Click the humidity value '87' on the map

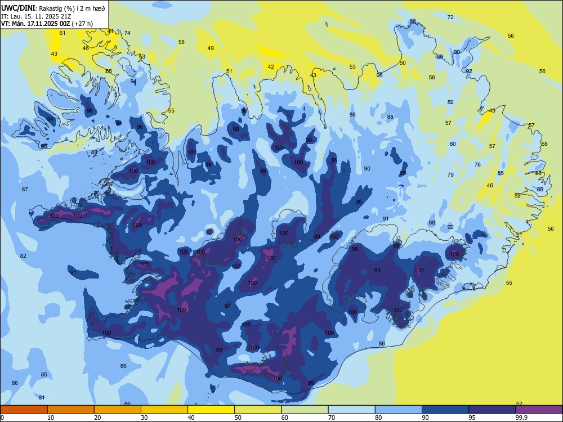point(25,190)
